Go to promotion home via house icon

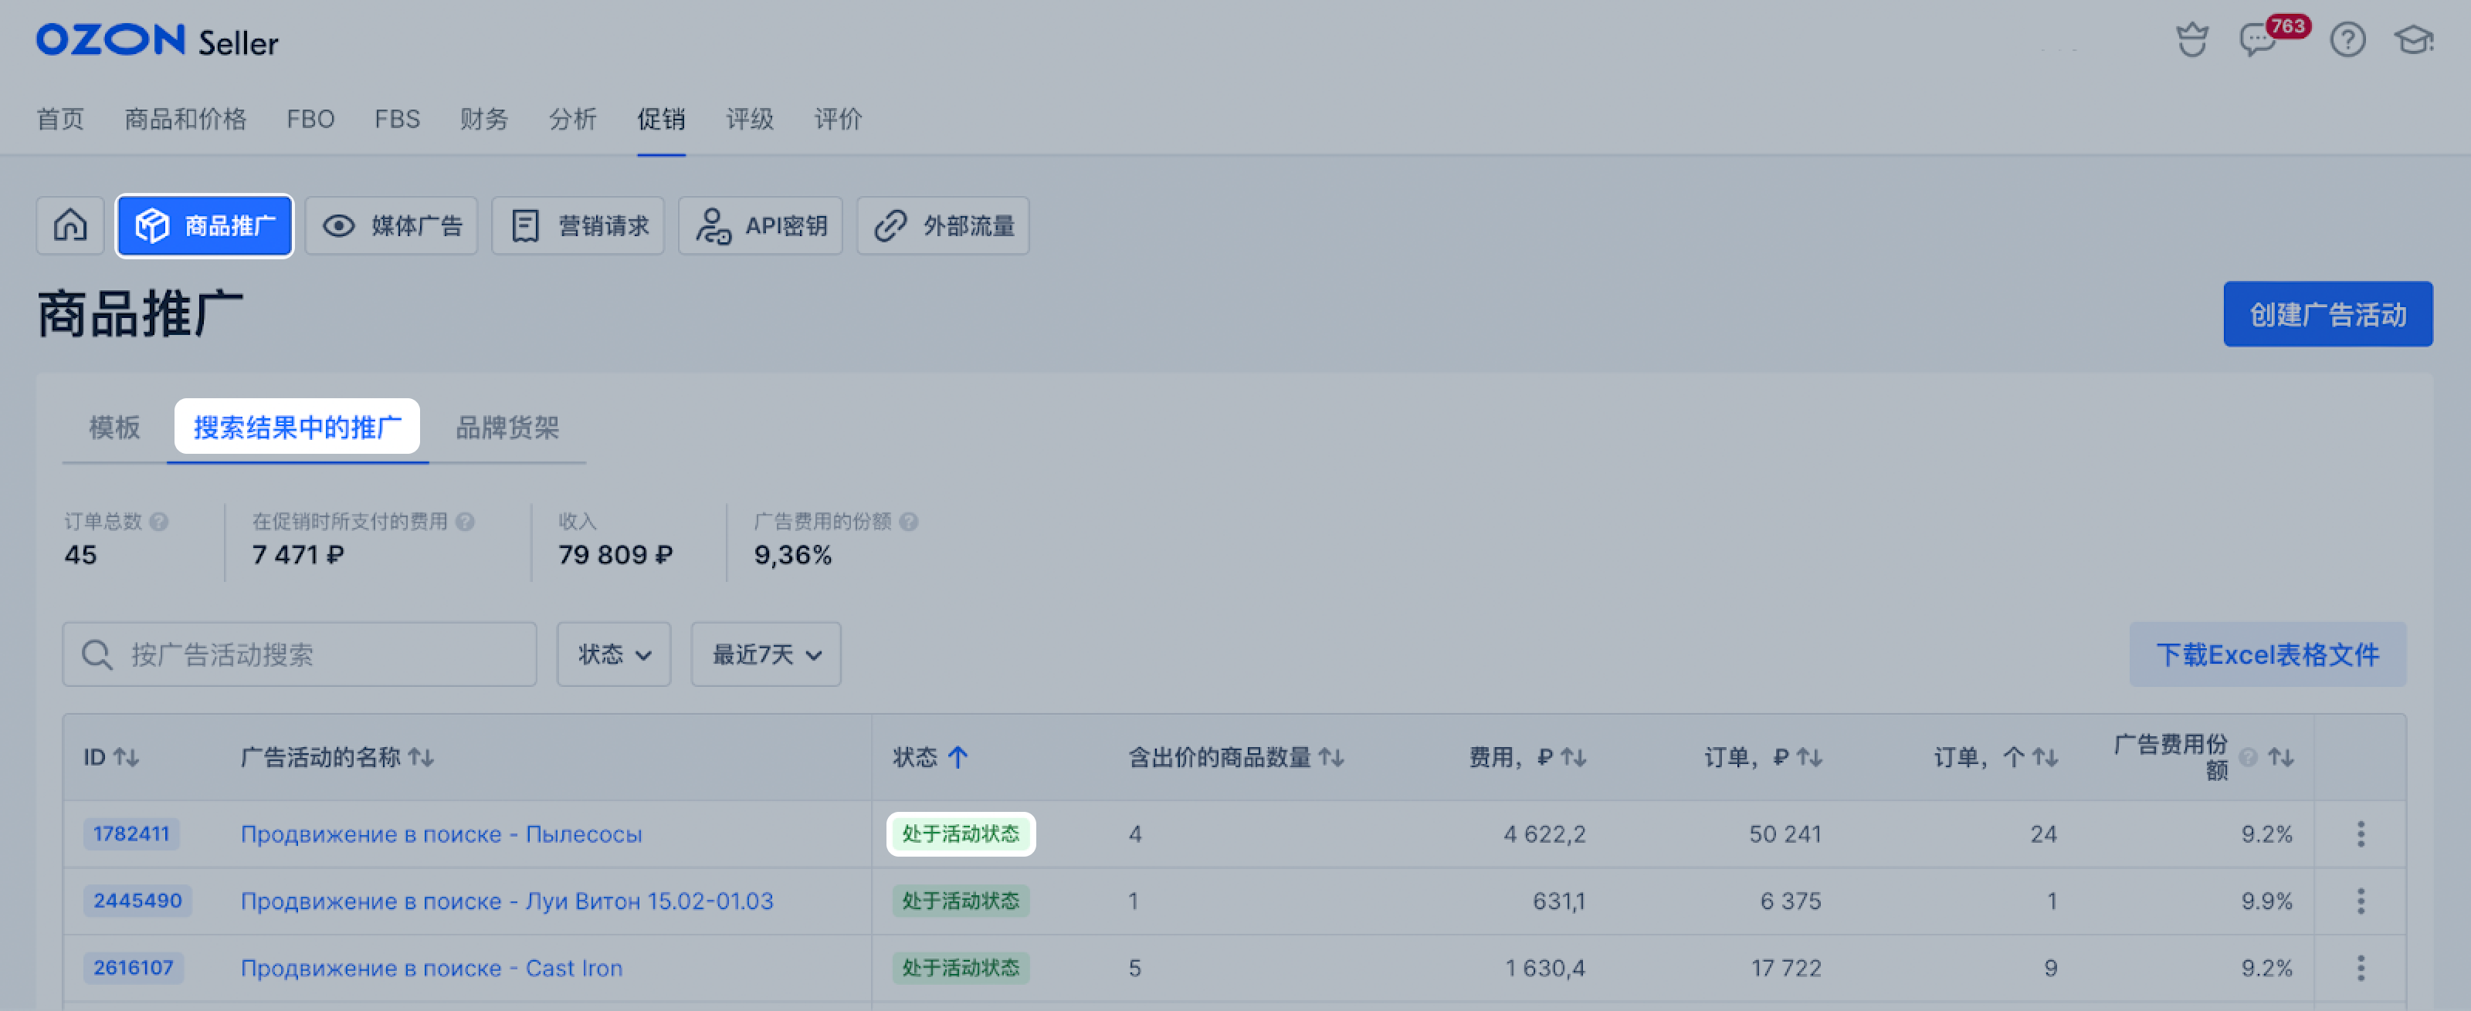[70, 226]
